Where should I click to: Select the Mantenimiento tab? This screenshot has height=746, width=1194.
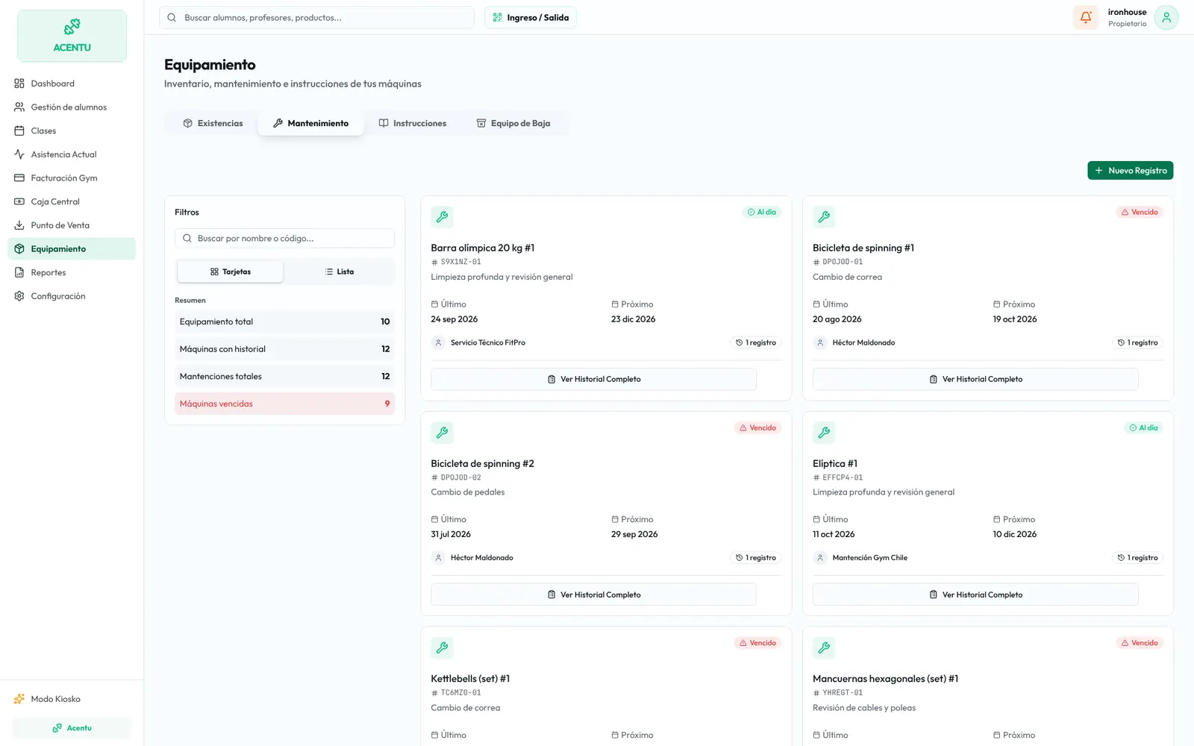[x=311, y=123]
